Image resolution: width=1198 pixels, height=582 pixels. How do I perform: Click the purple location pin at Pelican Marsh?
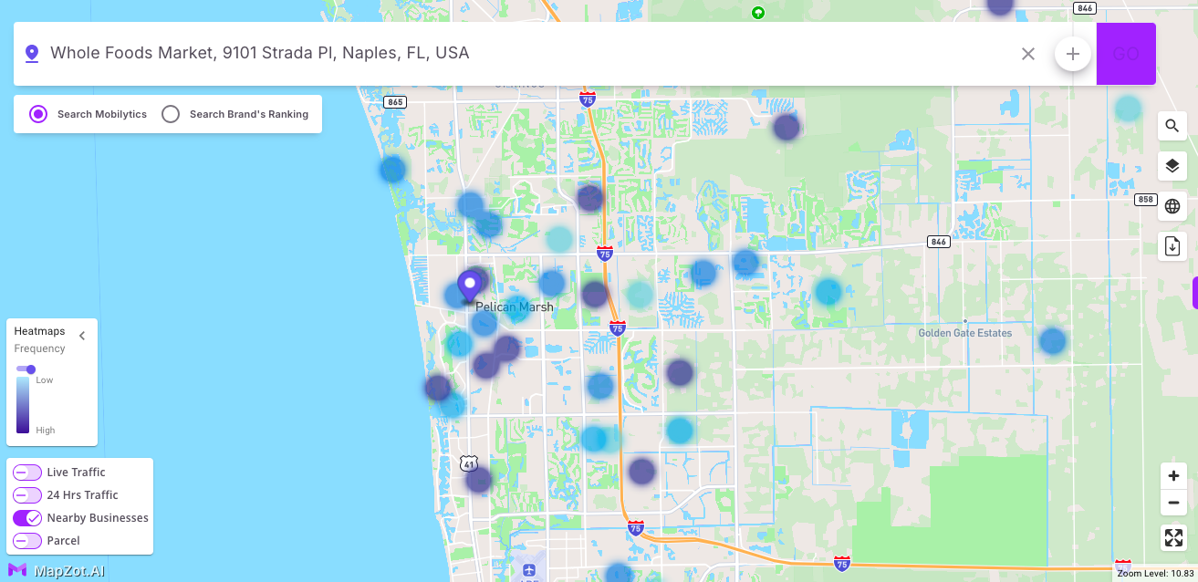point(470,286)
